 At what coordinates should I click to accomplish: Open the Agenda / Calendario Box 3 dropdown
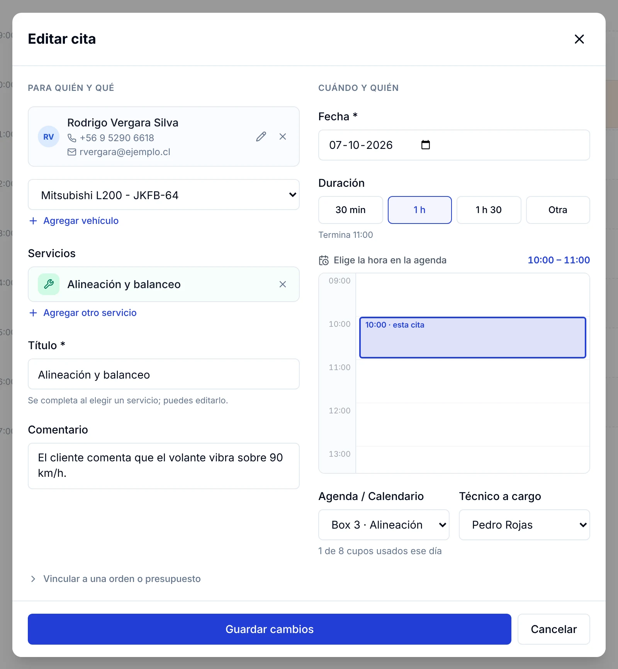[384, 525]
